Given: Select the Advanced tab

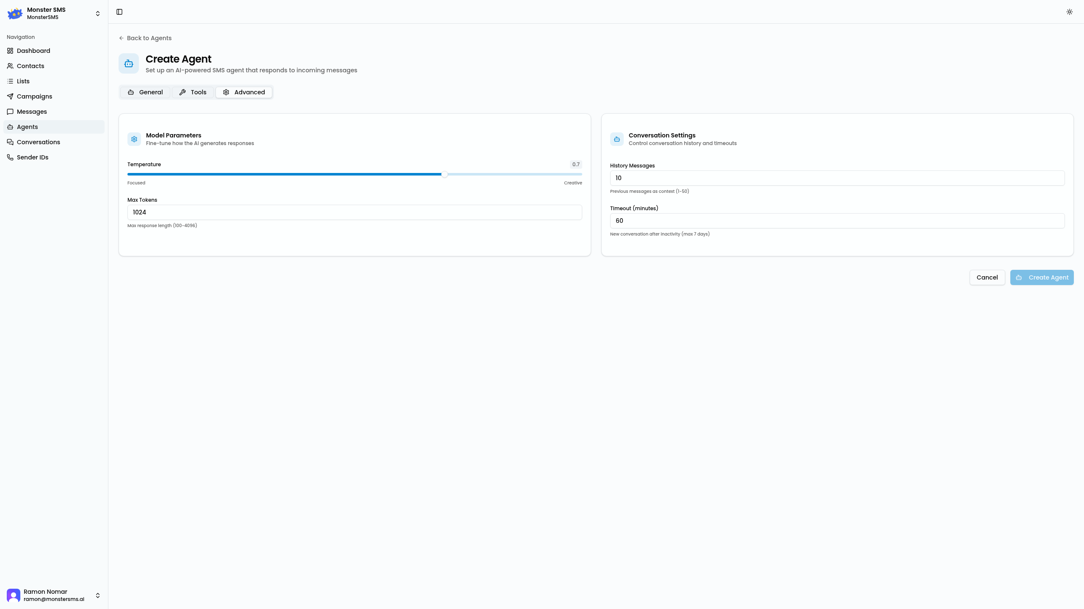Looking at the screenshot, I should (x=244, y=92).
